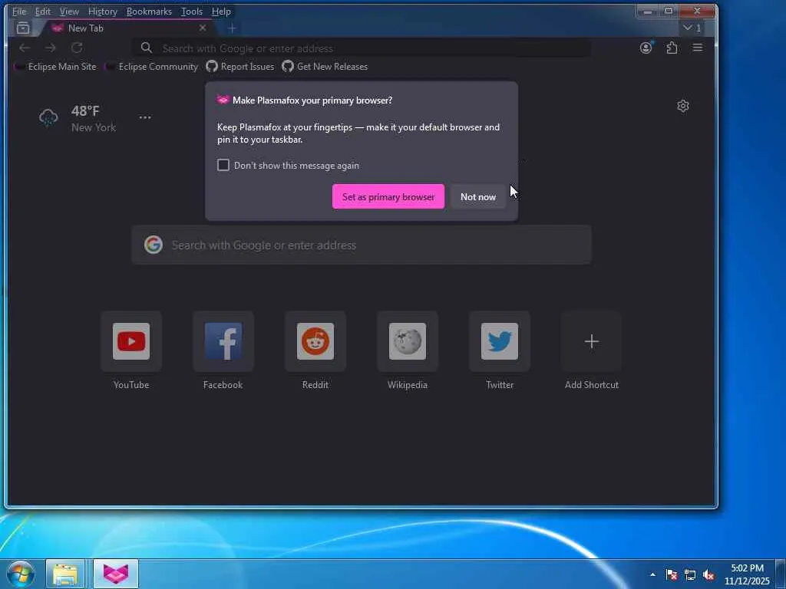Go forward with the forward arrow

click(50, 48)
